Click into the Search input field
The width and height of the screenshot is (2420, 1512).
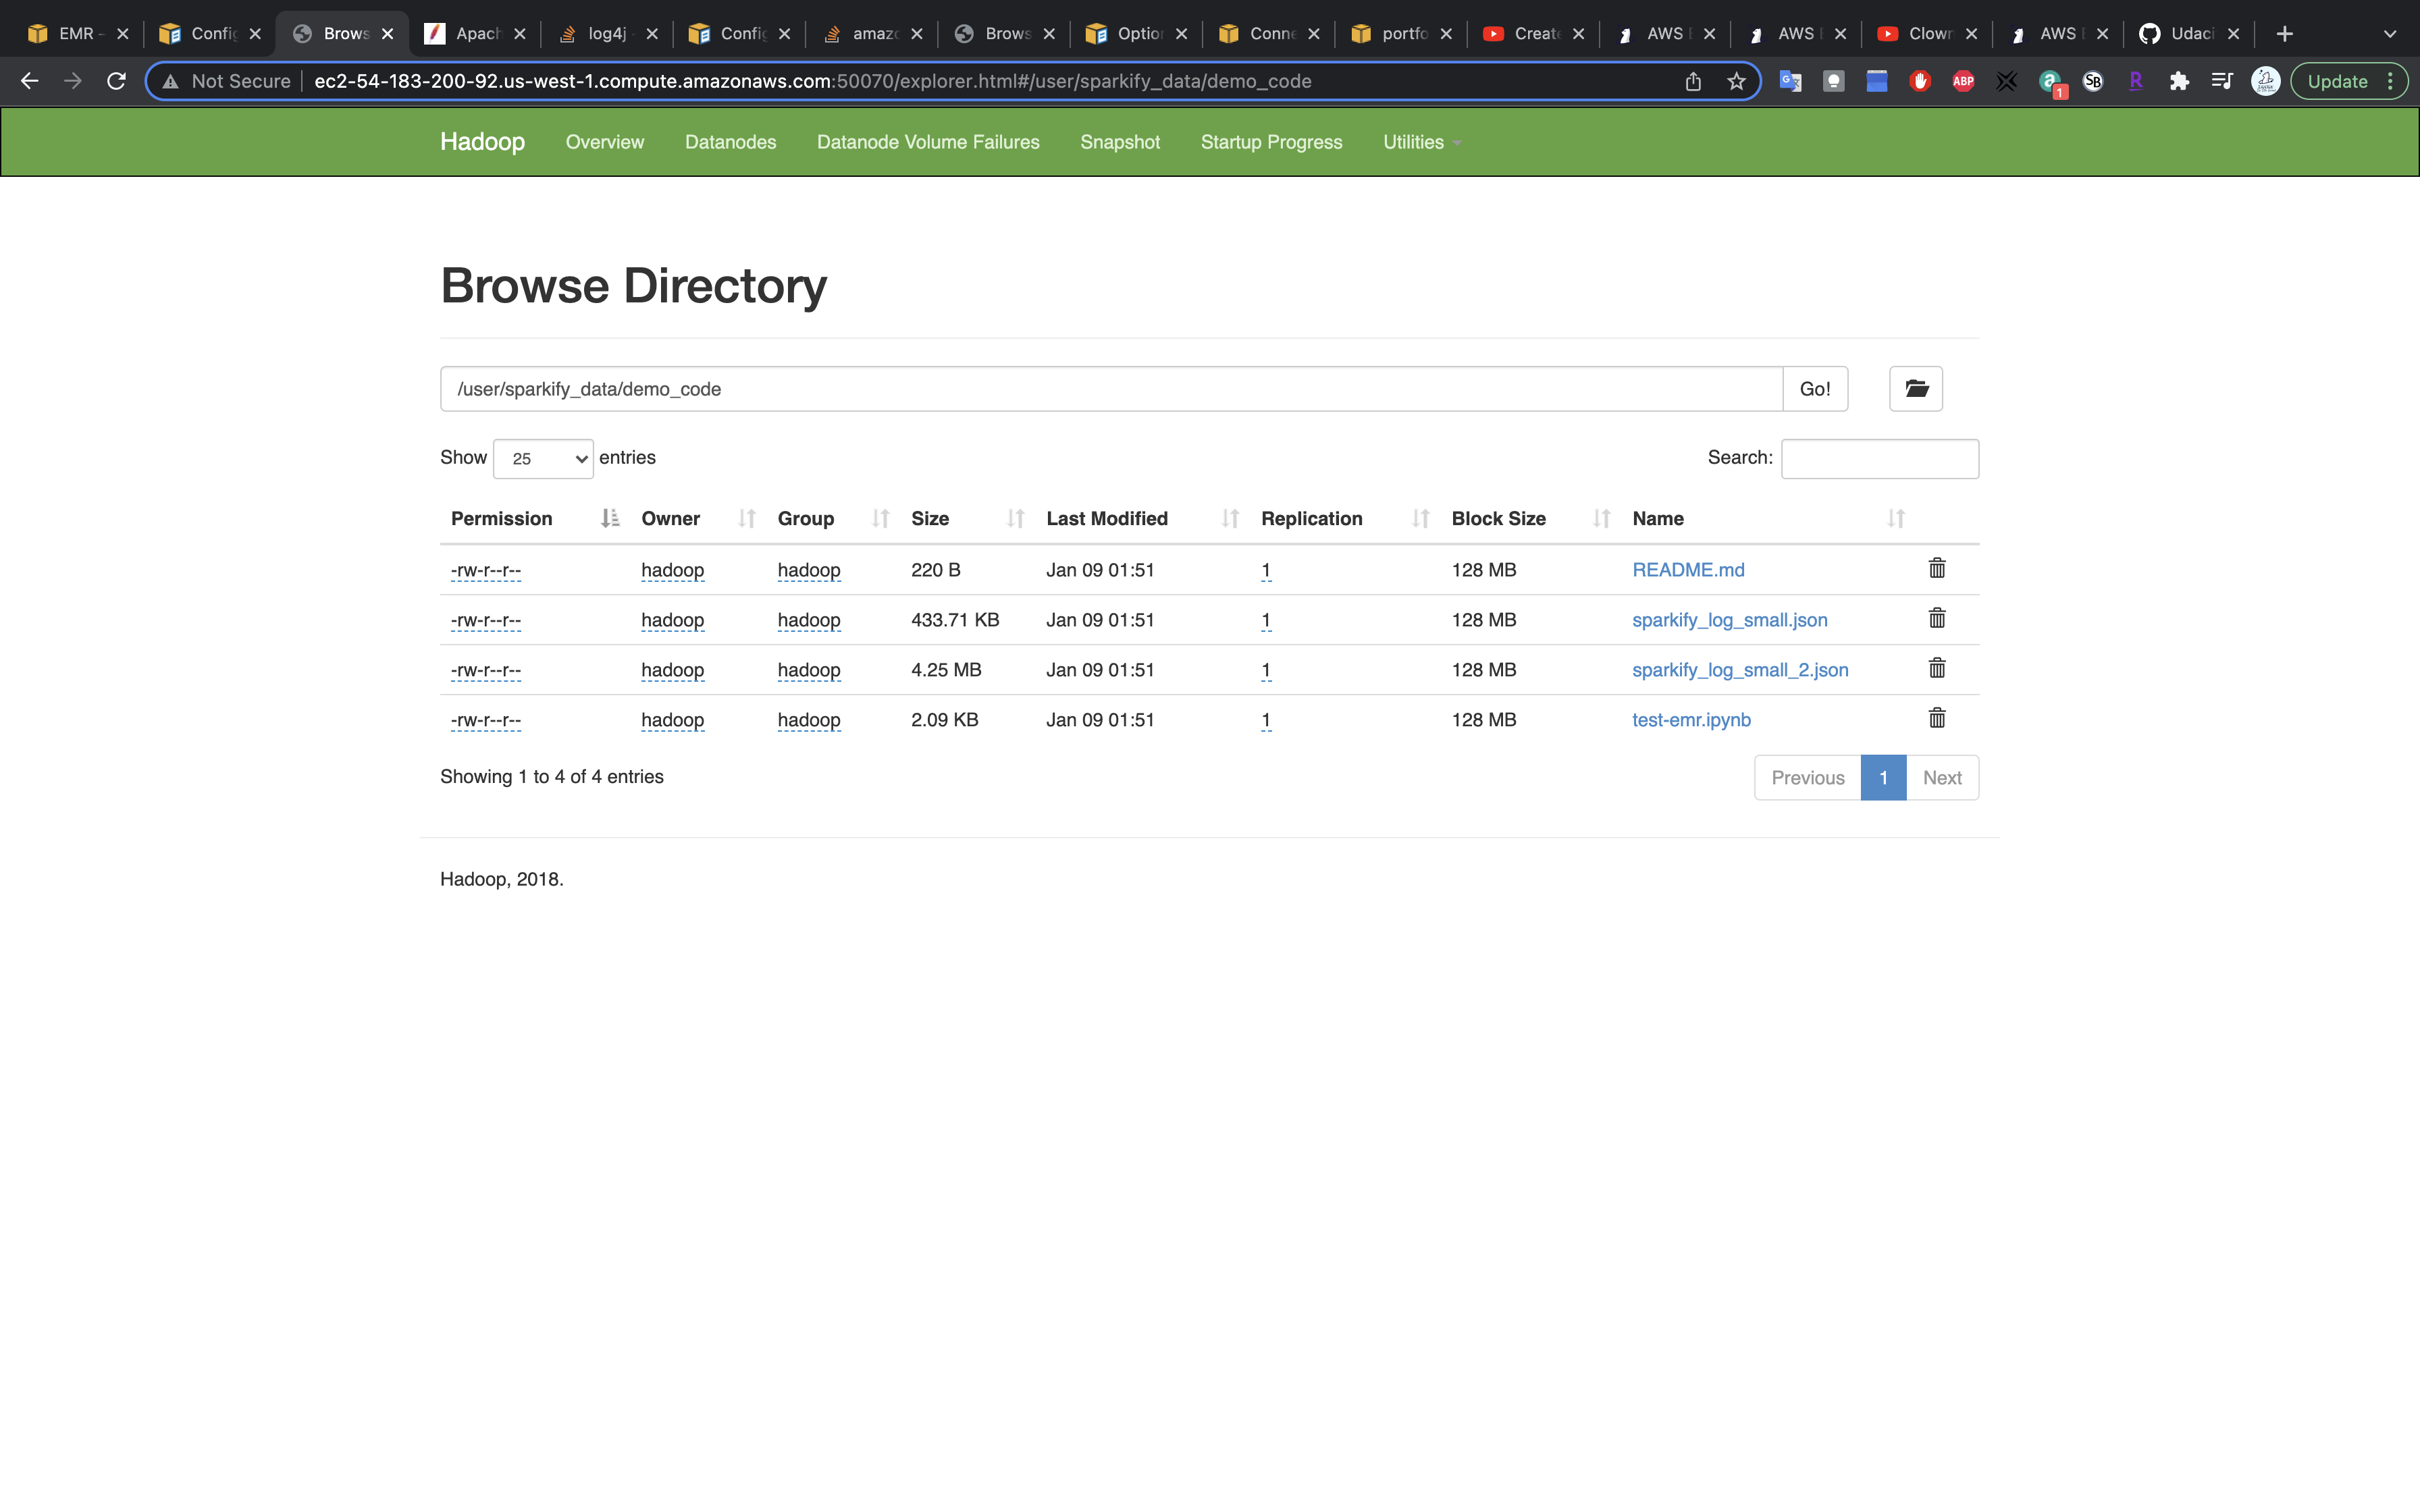[1879, 459]
